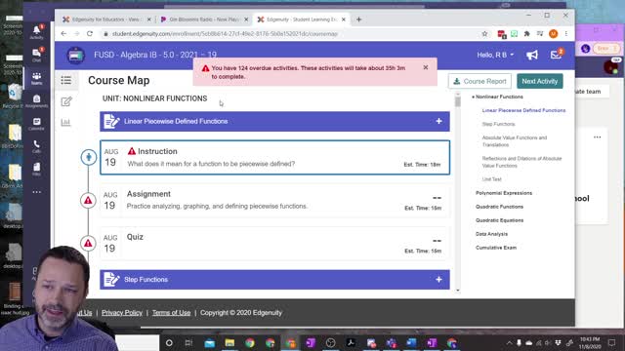
Task: Expand the Step Functions lesson plus
Action: point(438,280)
